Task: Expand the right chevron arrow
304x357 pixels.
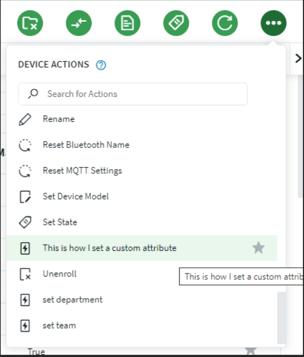Action: (x=298, y=58)
